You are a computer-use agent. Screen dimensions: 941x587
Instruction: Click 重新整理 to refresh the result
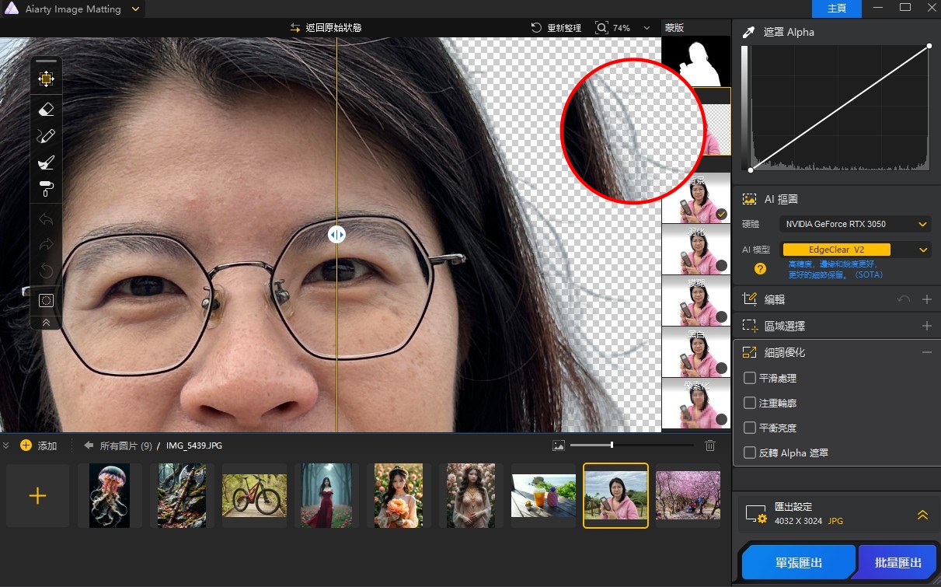point(556,27)
